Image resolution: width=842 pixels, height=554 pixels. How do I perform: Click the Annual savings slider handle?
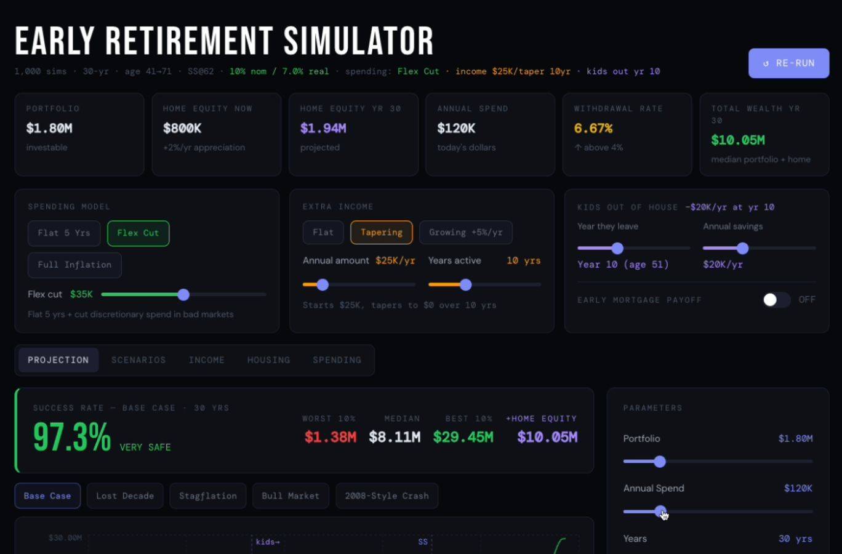(x=743, y=248)
